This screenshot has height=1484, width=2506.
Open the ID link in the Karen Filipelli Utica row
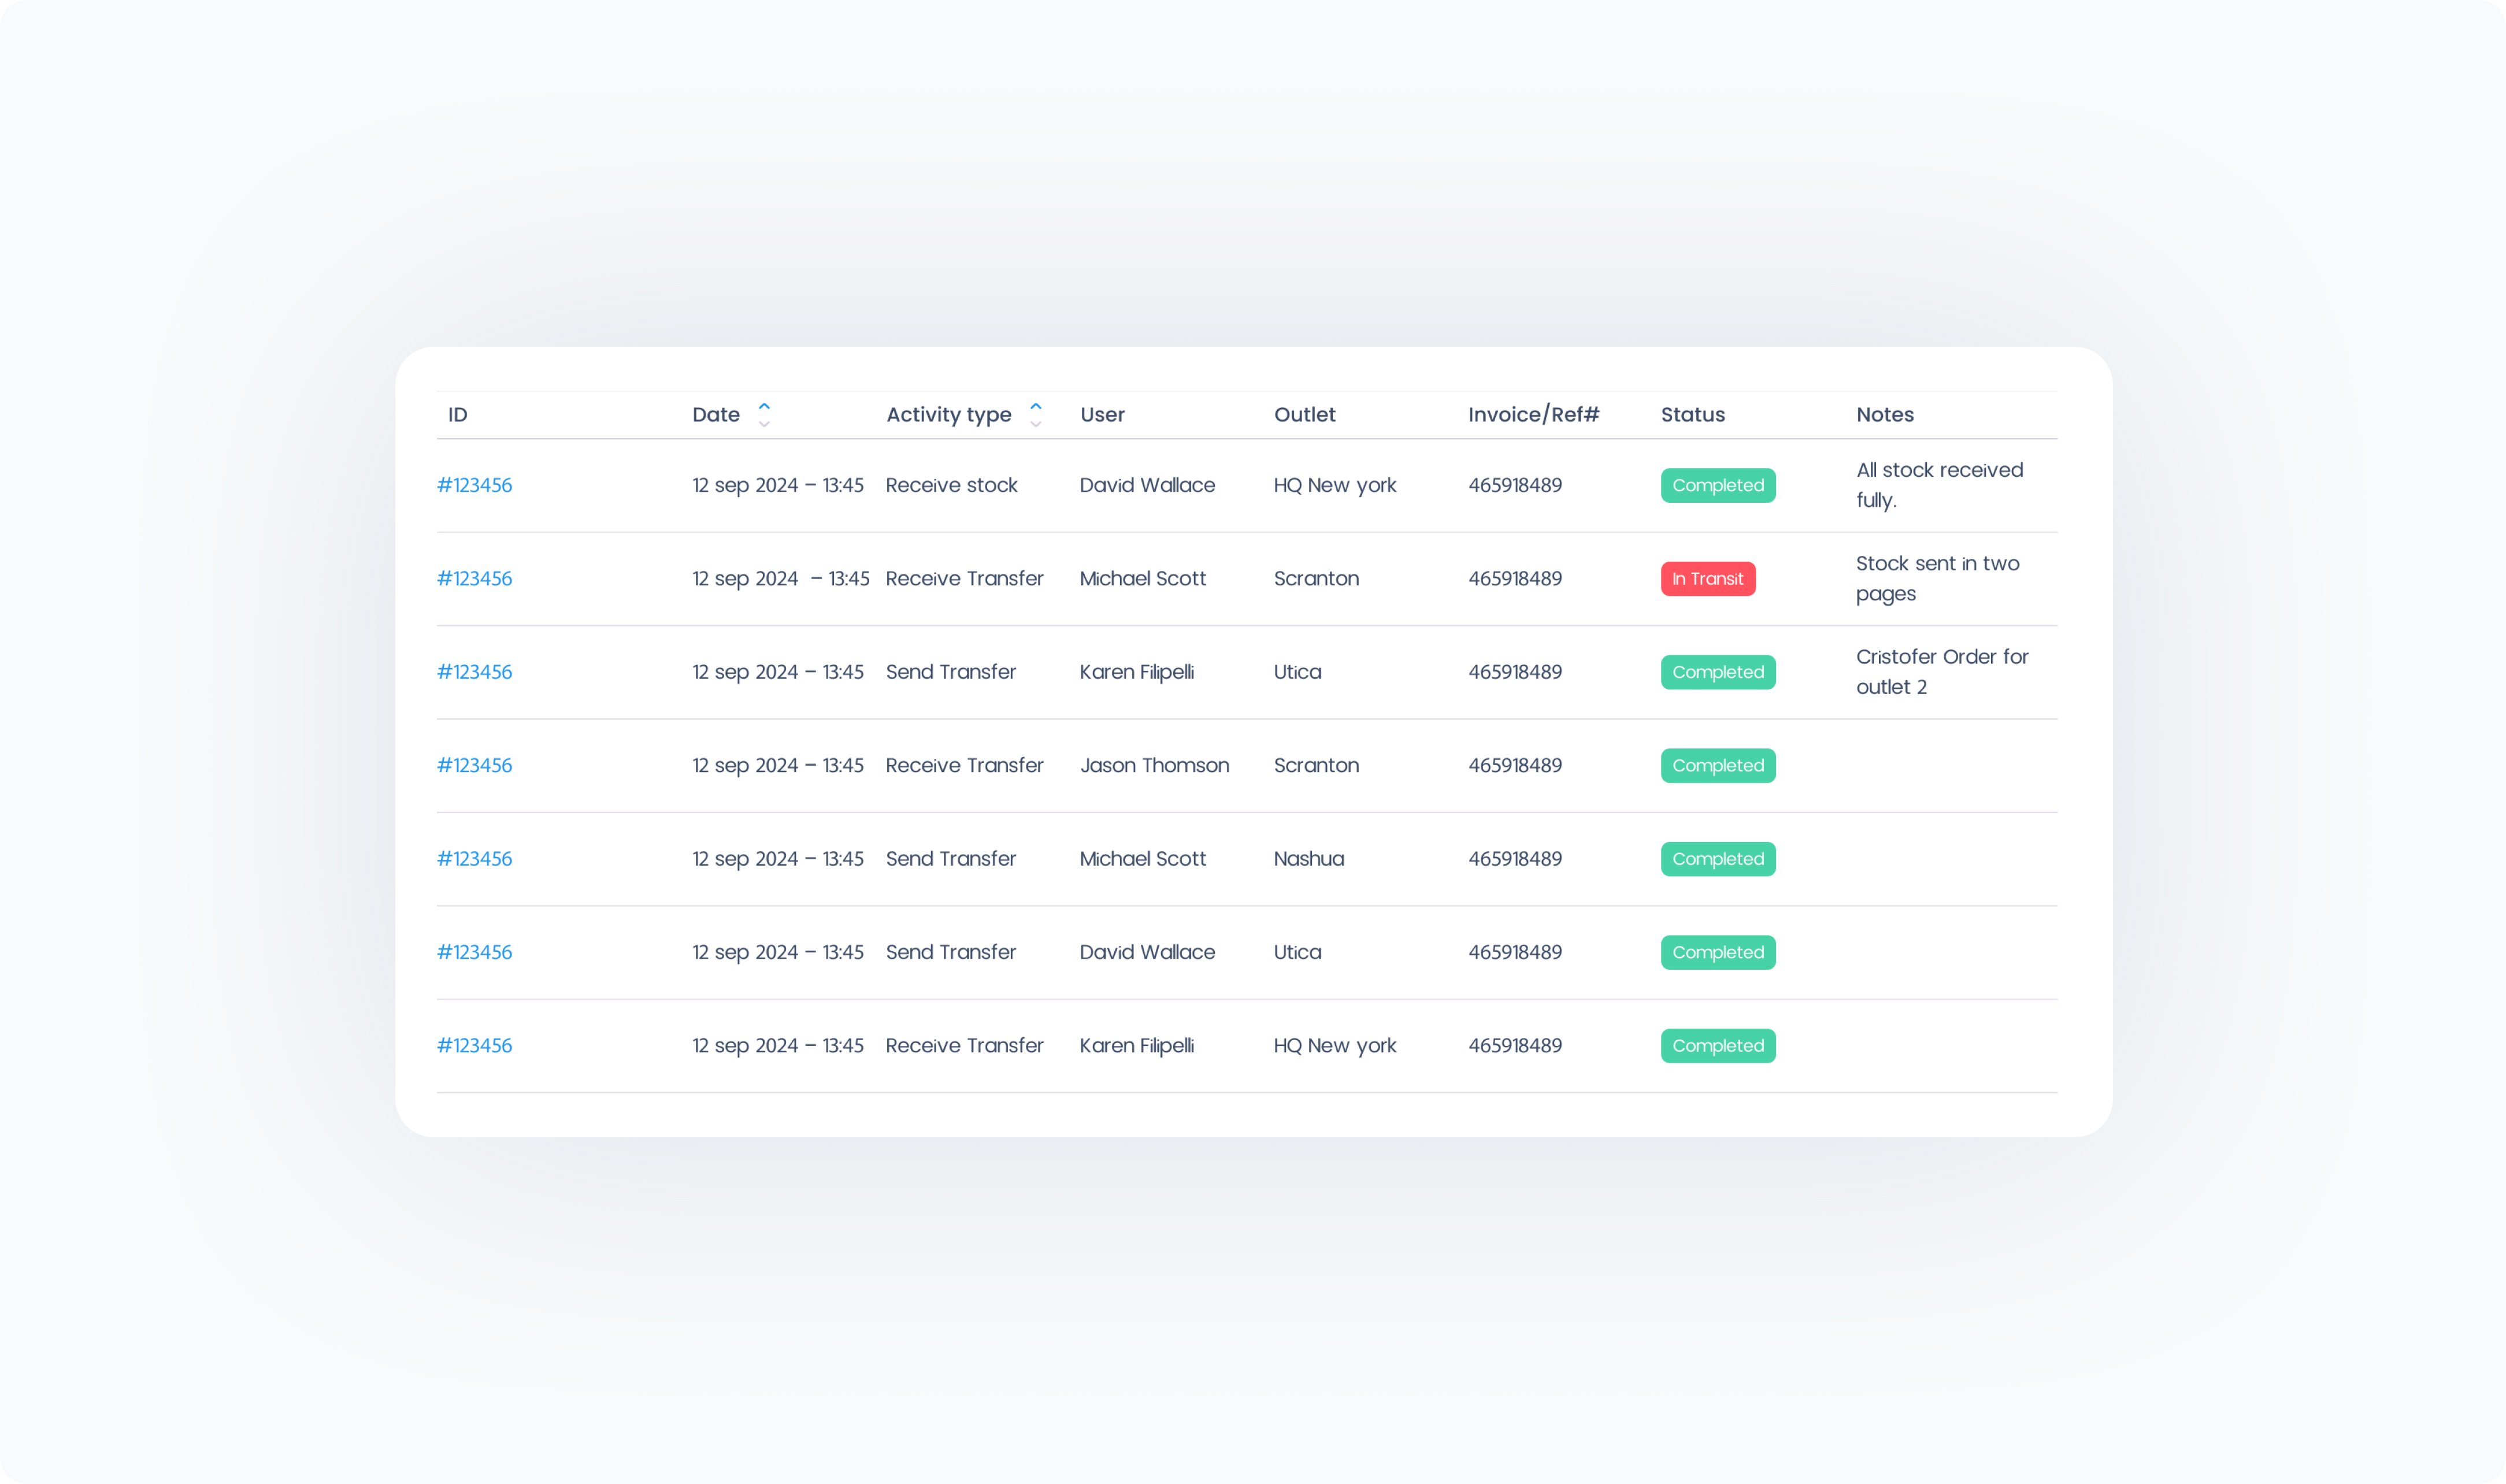pos(474,672)
